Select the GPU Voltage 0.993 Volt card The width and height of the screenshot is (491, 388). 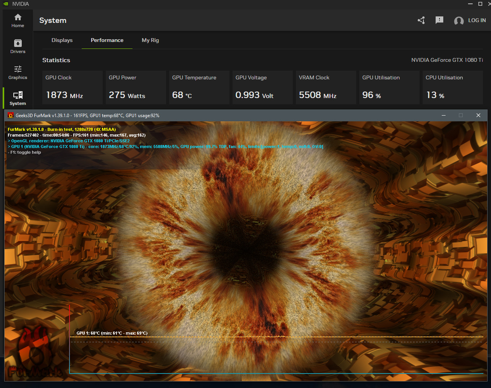[x=263, y=87]
